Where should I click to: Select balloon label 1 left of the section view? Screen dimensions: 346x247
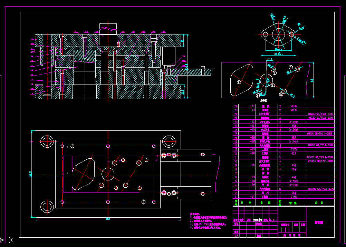tap(32, 93)
